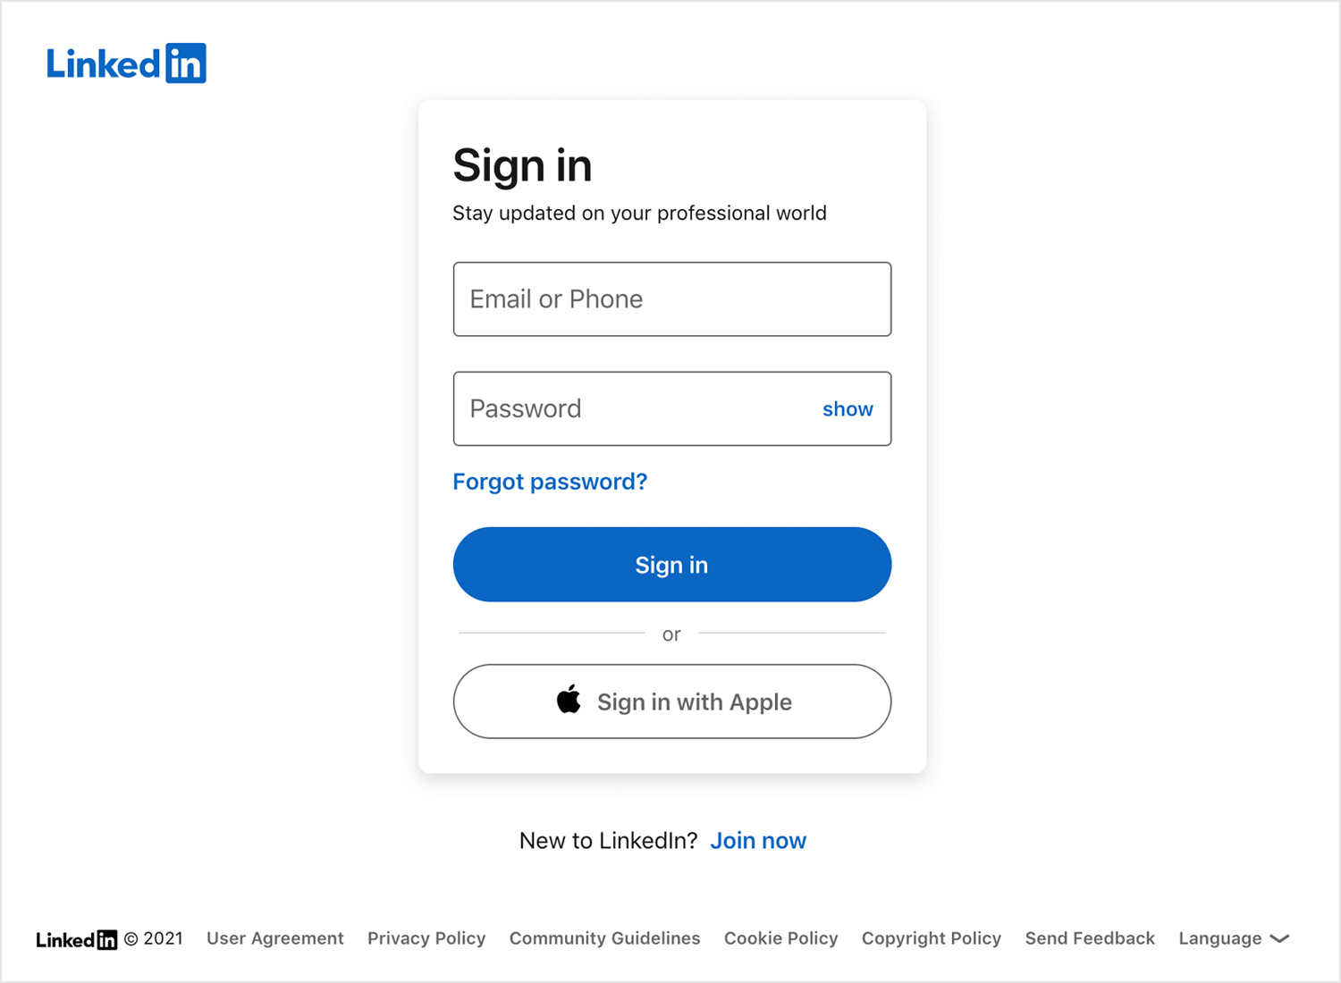The width and height of the screenshot is (1341, 983).
Task: Open the Language dropdown
Action: (x=1220, y=938)
